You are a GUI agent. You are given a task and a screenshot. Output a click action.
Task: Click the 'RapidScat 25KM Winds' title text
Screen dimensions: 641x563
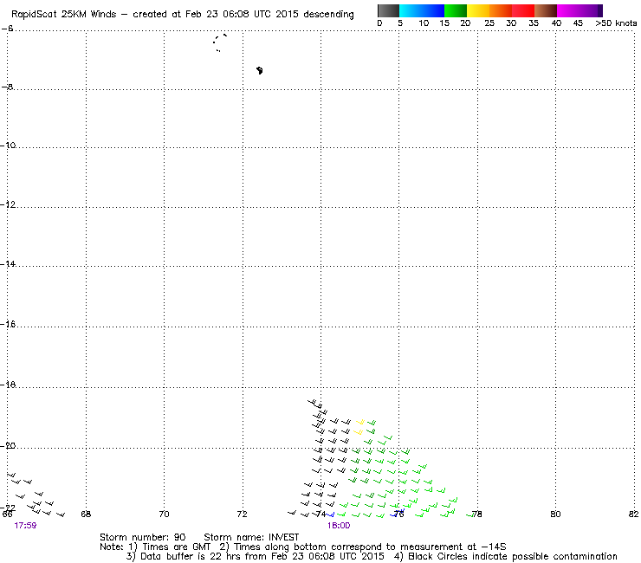63,15
